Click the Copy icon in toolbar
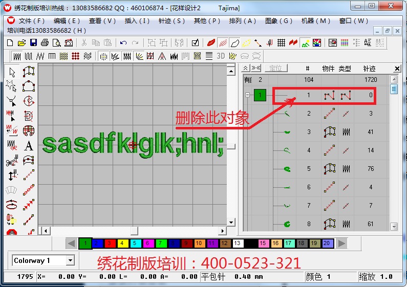The image size is (407, 287). (x=96, y=43)
